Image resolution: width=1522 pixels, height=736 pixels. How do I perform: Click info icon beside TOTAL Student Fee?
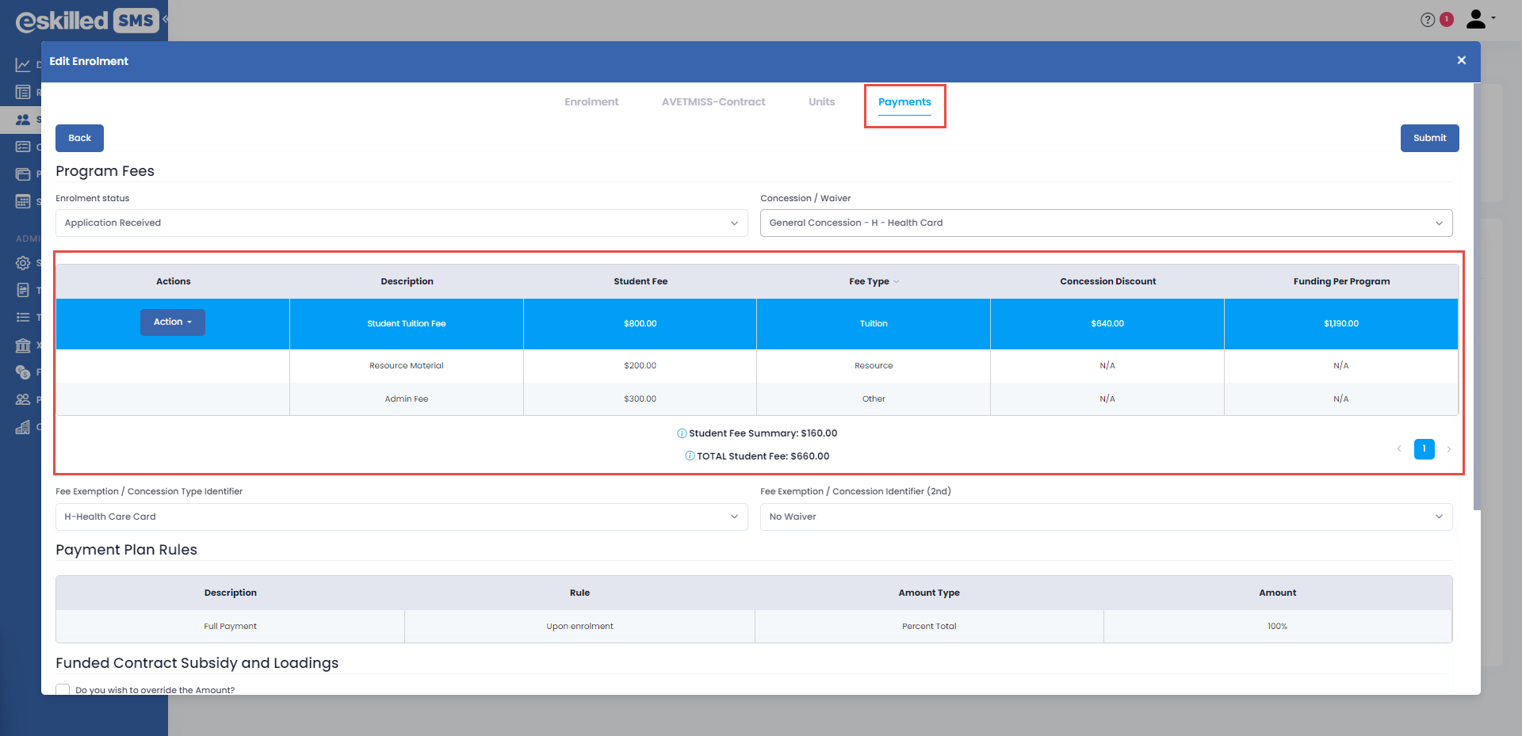(x=690, y=456)
